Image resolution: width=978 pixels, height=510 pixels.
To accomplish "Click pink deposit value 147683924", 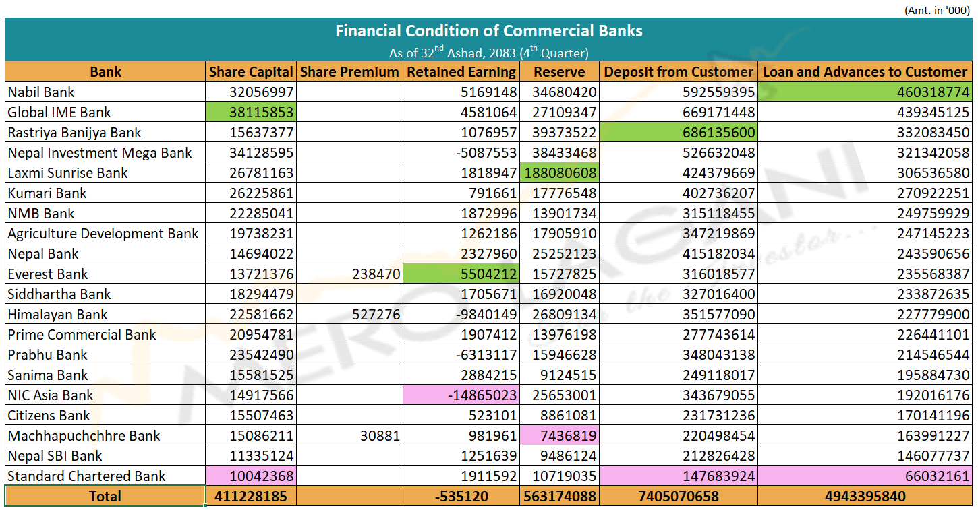I will [679, 476].
